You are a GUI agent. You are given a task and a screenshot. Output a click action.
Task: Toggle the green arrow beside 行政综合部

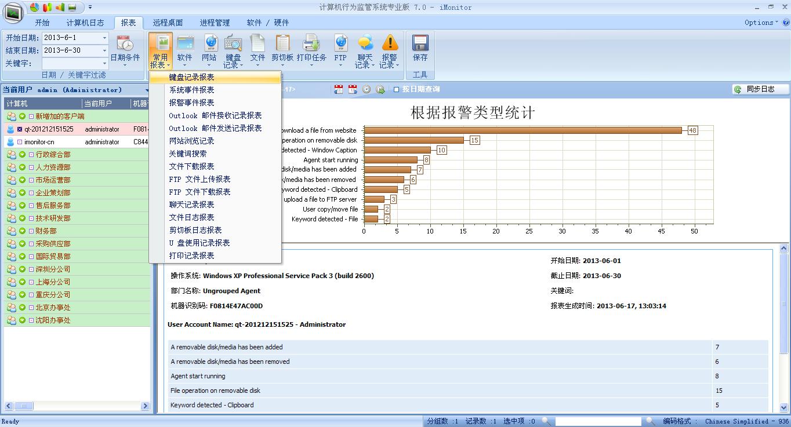coord(22,155)
